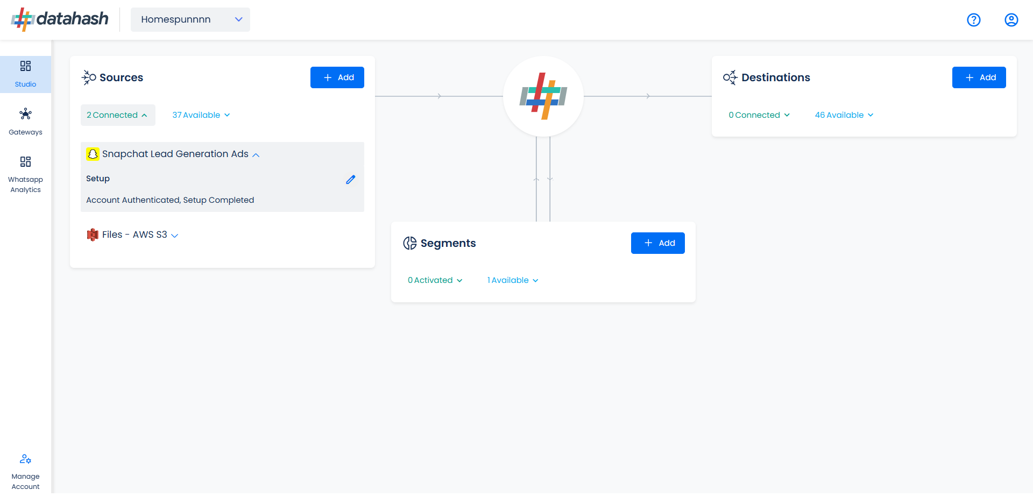Select the Studio sidebar item

pyautogui.click(x=25, y=74)
